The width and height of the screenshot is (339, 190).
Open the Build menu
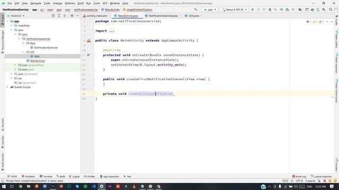(81, 3)
